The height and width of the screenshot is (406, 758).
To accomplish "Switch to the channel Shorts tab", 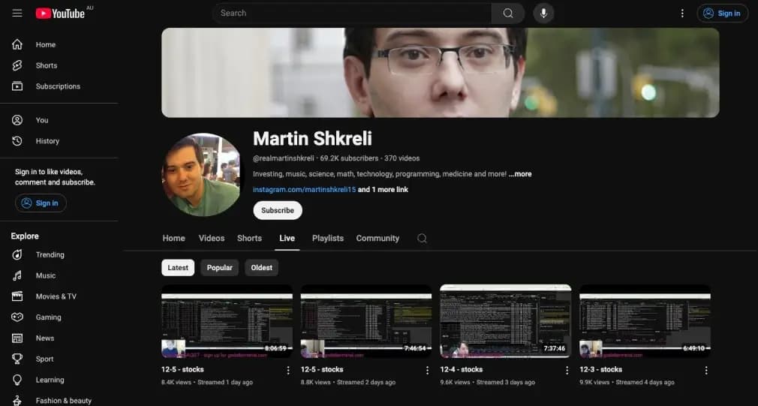I will (249, 239).
